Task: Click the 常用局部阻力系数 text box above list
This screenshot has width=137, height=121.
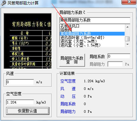Action: pos(95,20)
